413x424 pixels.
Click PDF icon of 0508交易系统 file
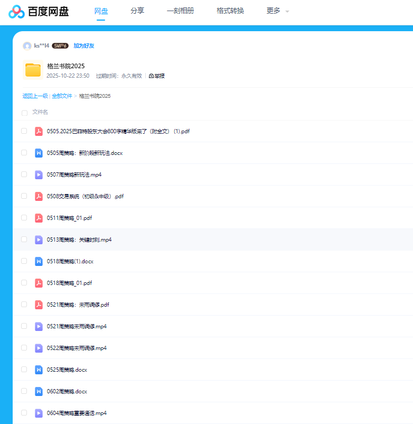tap(39, 196)
